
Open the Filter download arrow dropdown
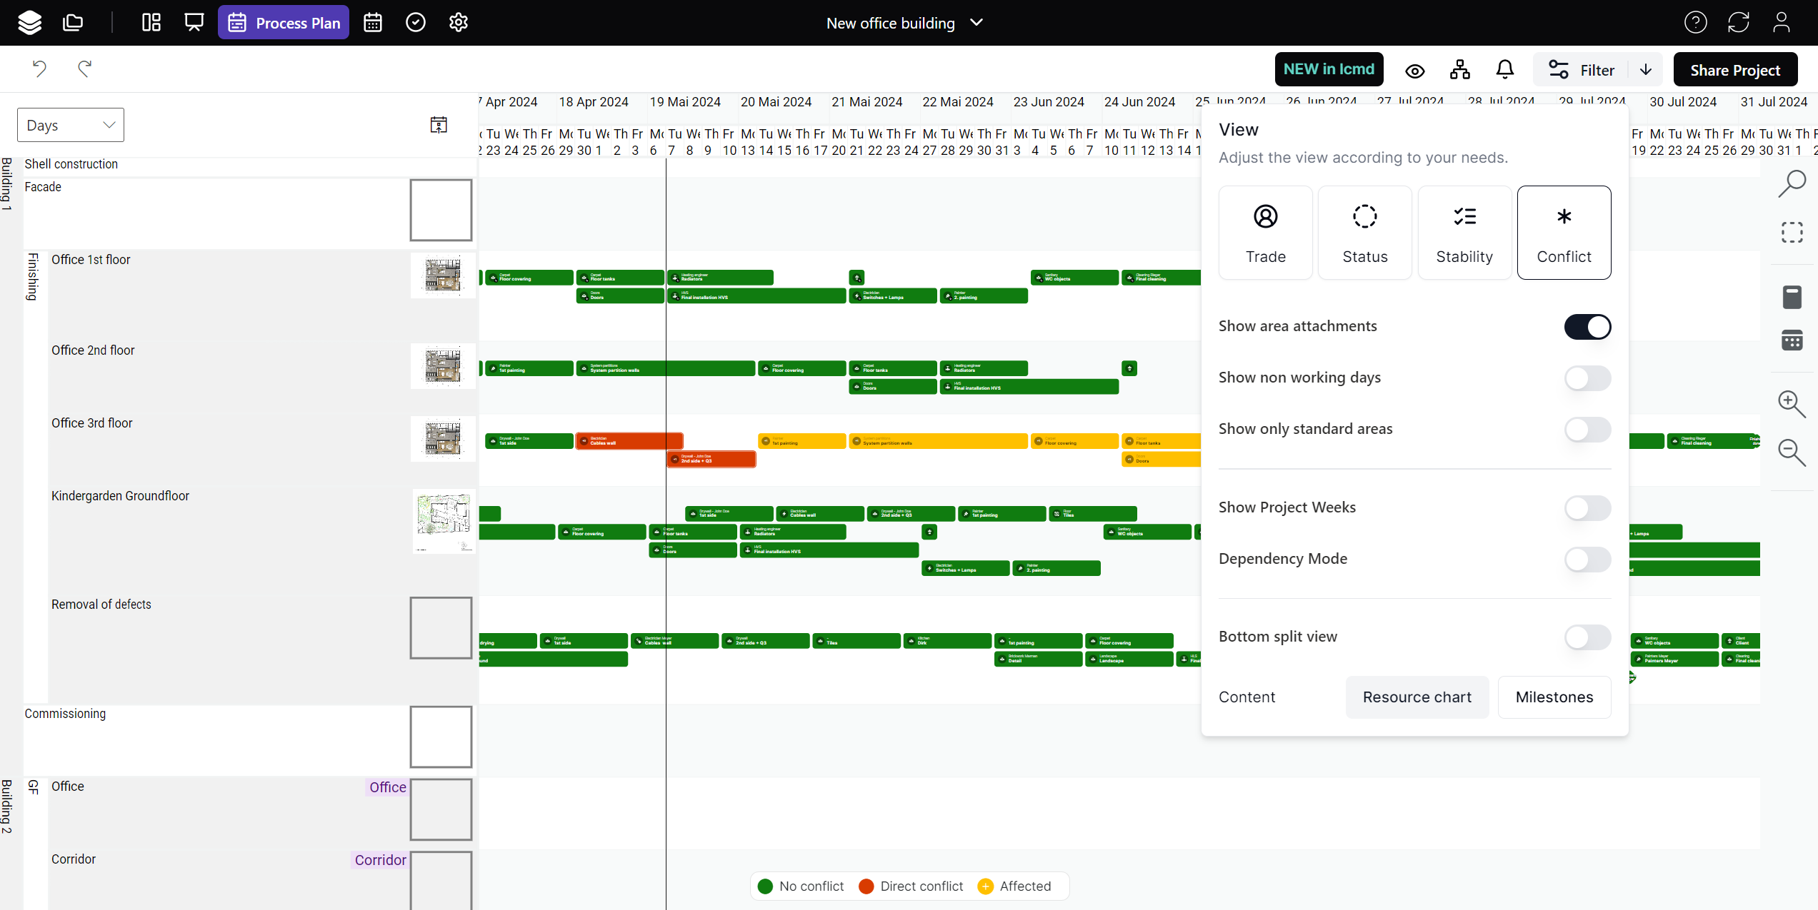(1646, 69)
